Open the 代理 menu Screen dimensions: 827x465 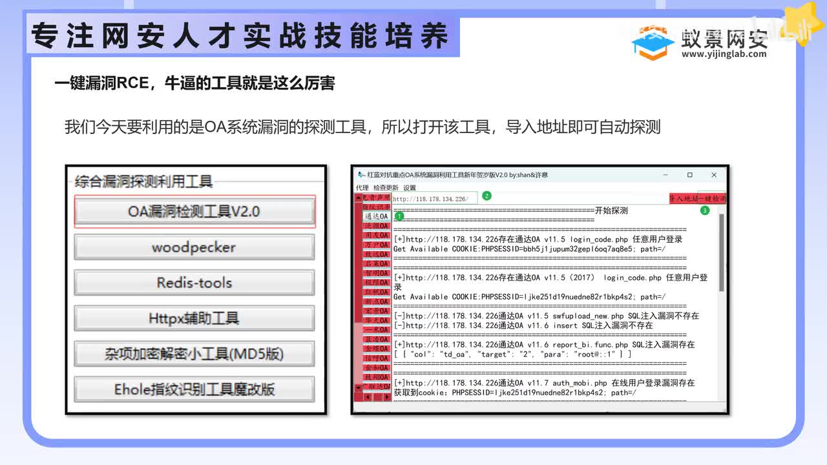362,187
